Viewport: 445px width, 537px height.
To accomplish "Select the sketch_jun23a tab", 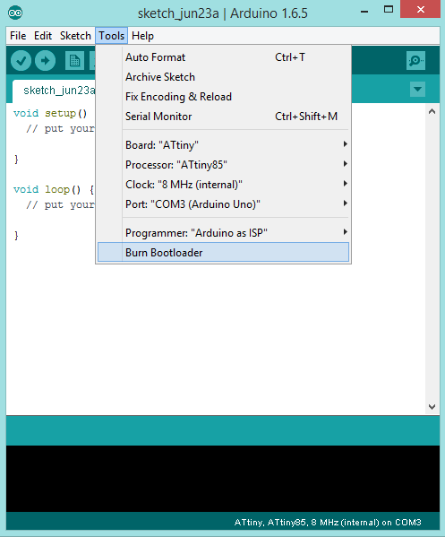I will point(54,91).
